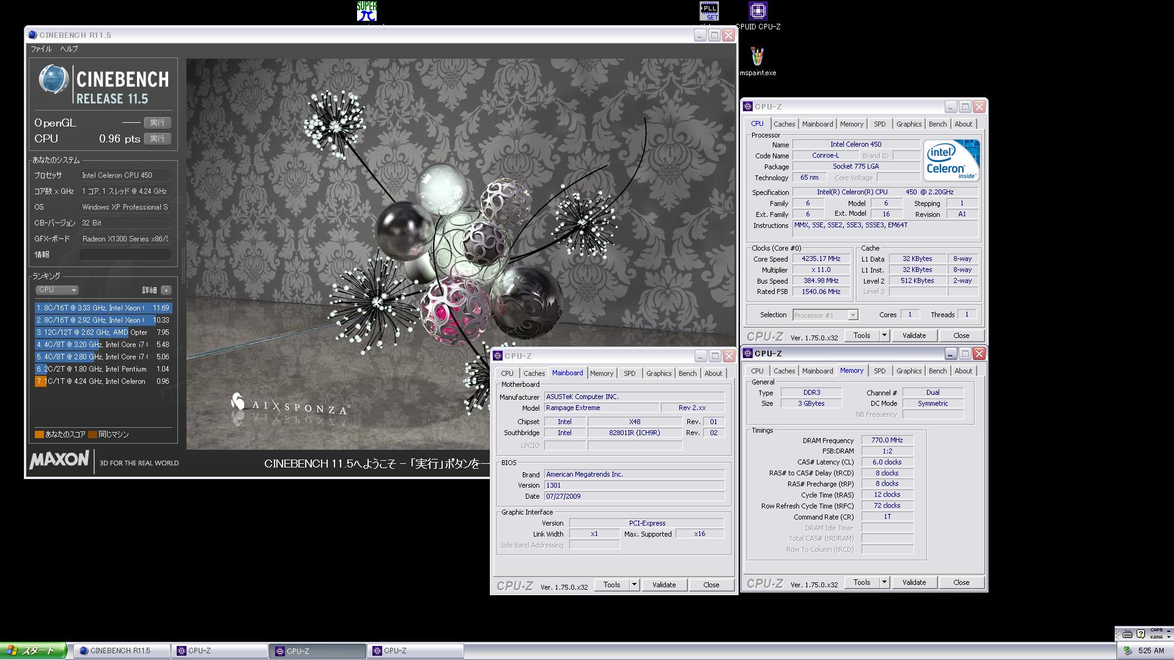Expand Tools dropdown arrow in CPU tab window
Viewport: 1174px width, 660px height.
coord(884,335)
